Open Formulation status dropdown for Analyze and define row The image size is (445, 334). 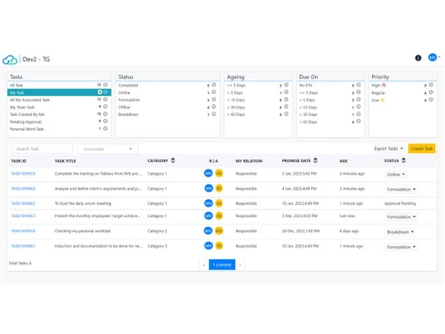tap(401, 189)
